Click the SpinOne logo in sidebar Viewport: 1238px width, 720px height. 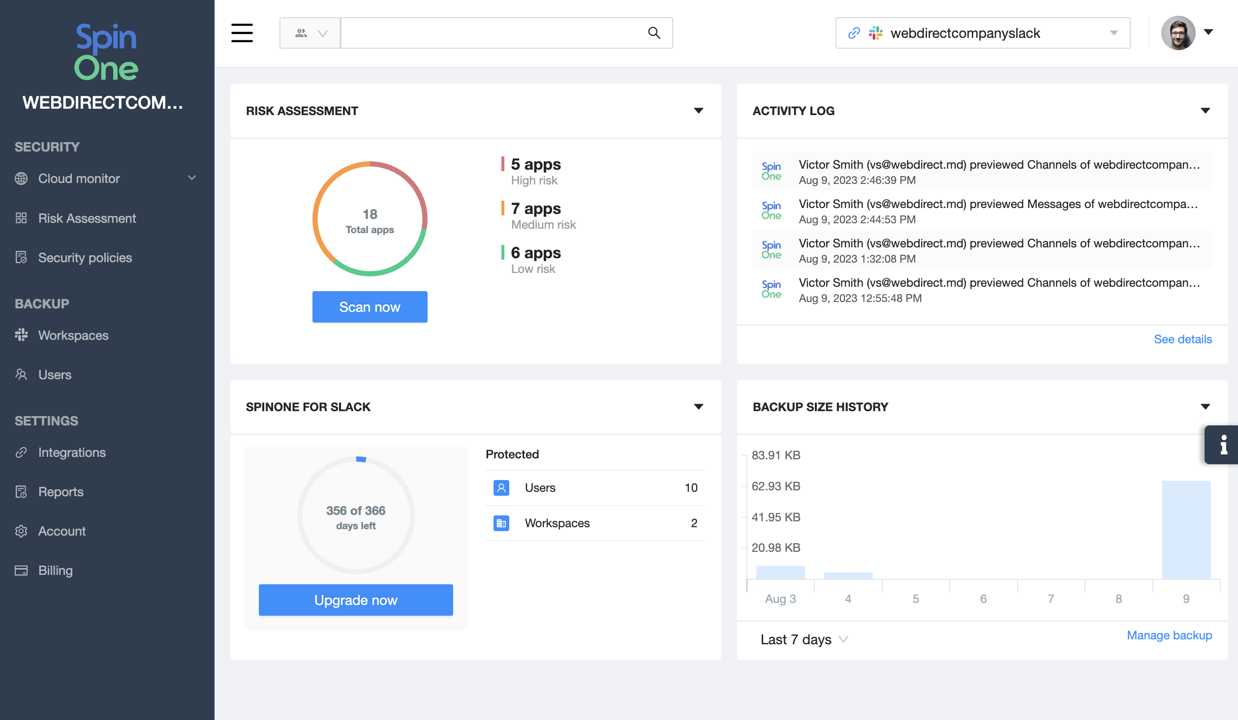click(x=106, y=52)
